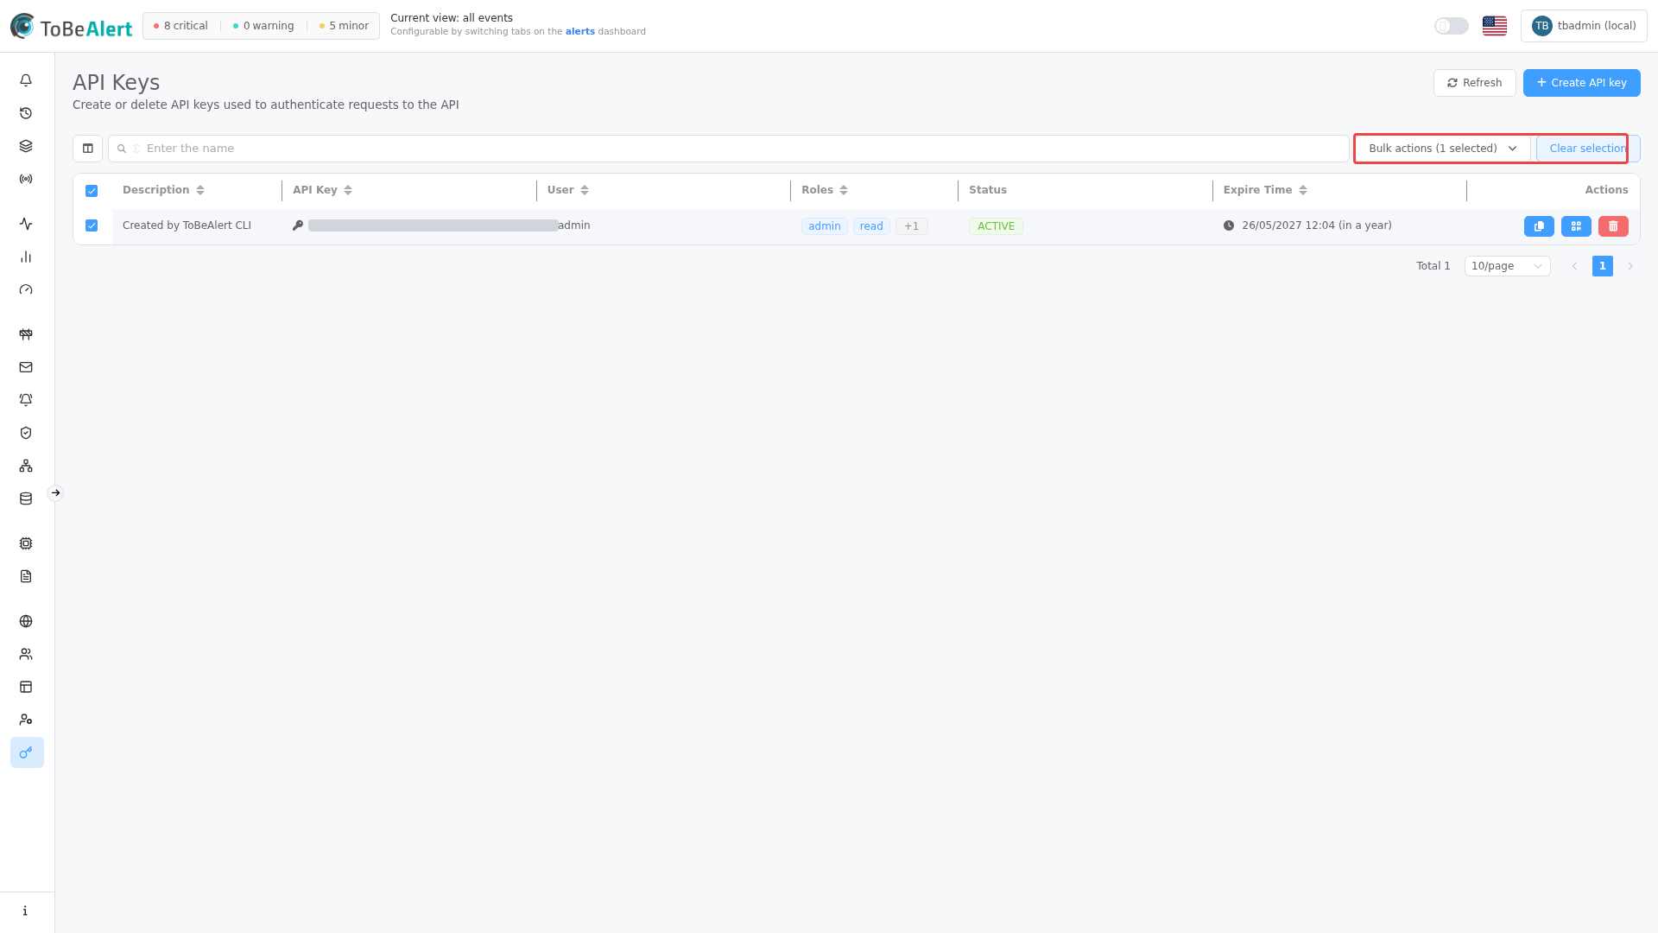Click the 8 critical alert counter
Viewport: 1658px width, 933px height.
[180, 26]
